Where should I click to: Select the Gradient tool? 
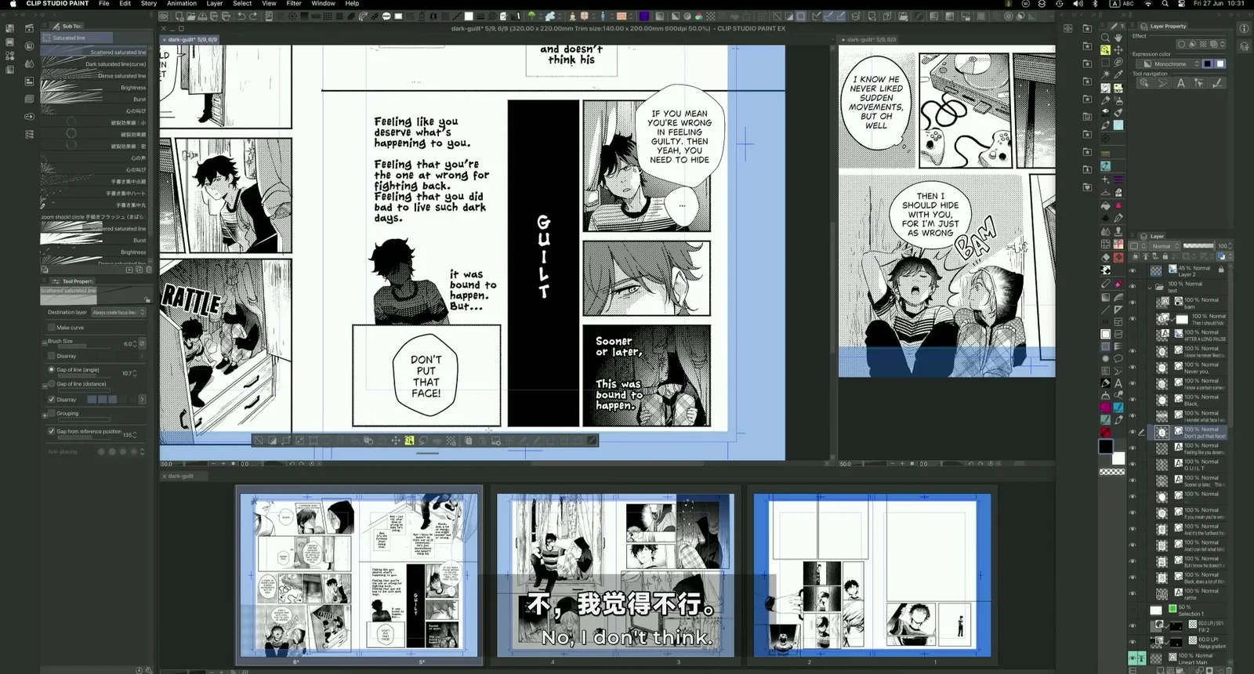click(x=1105, y=297)
